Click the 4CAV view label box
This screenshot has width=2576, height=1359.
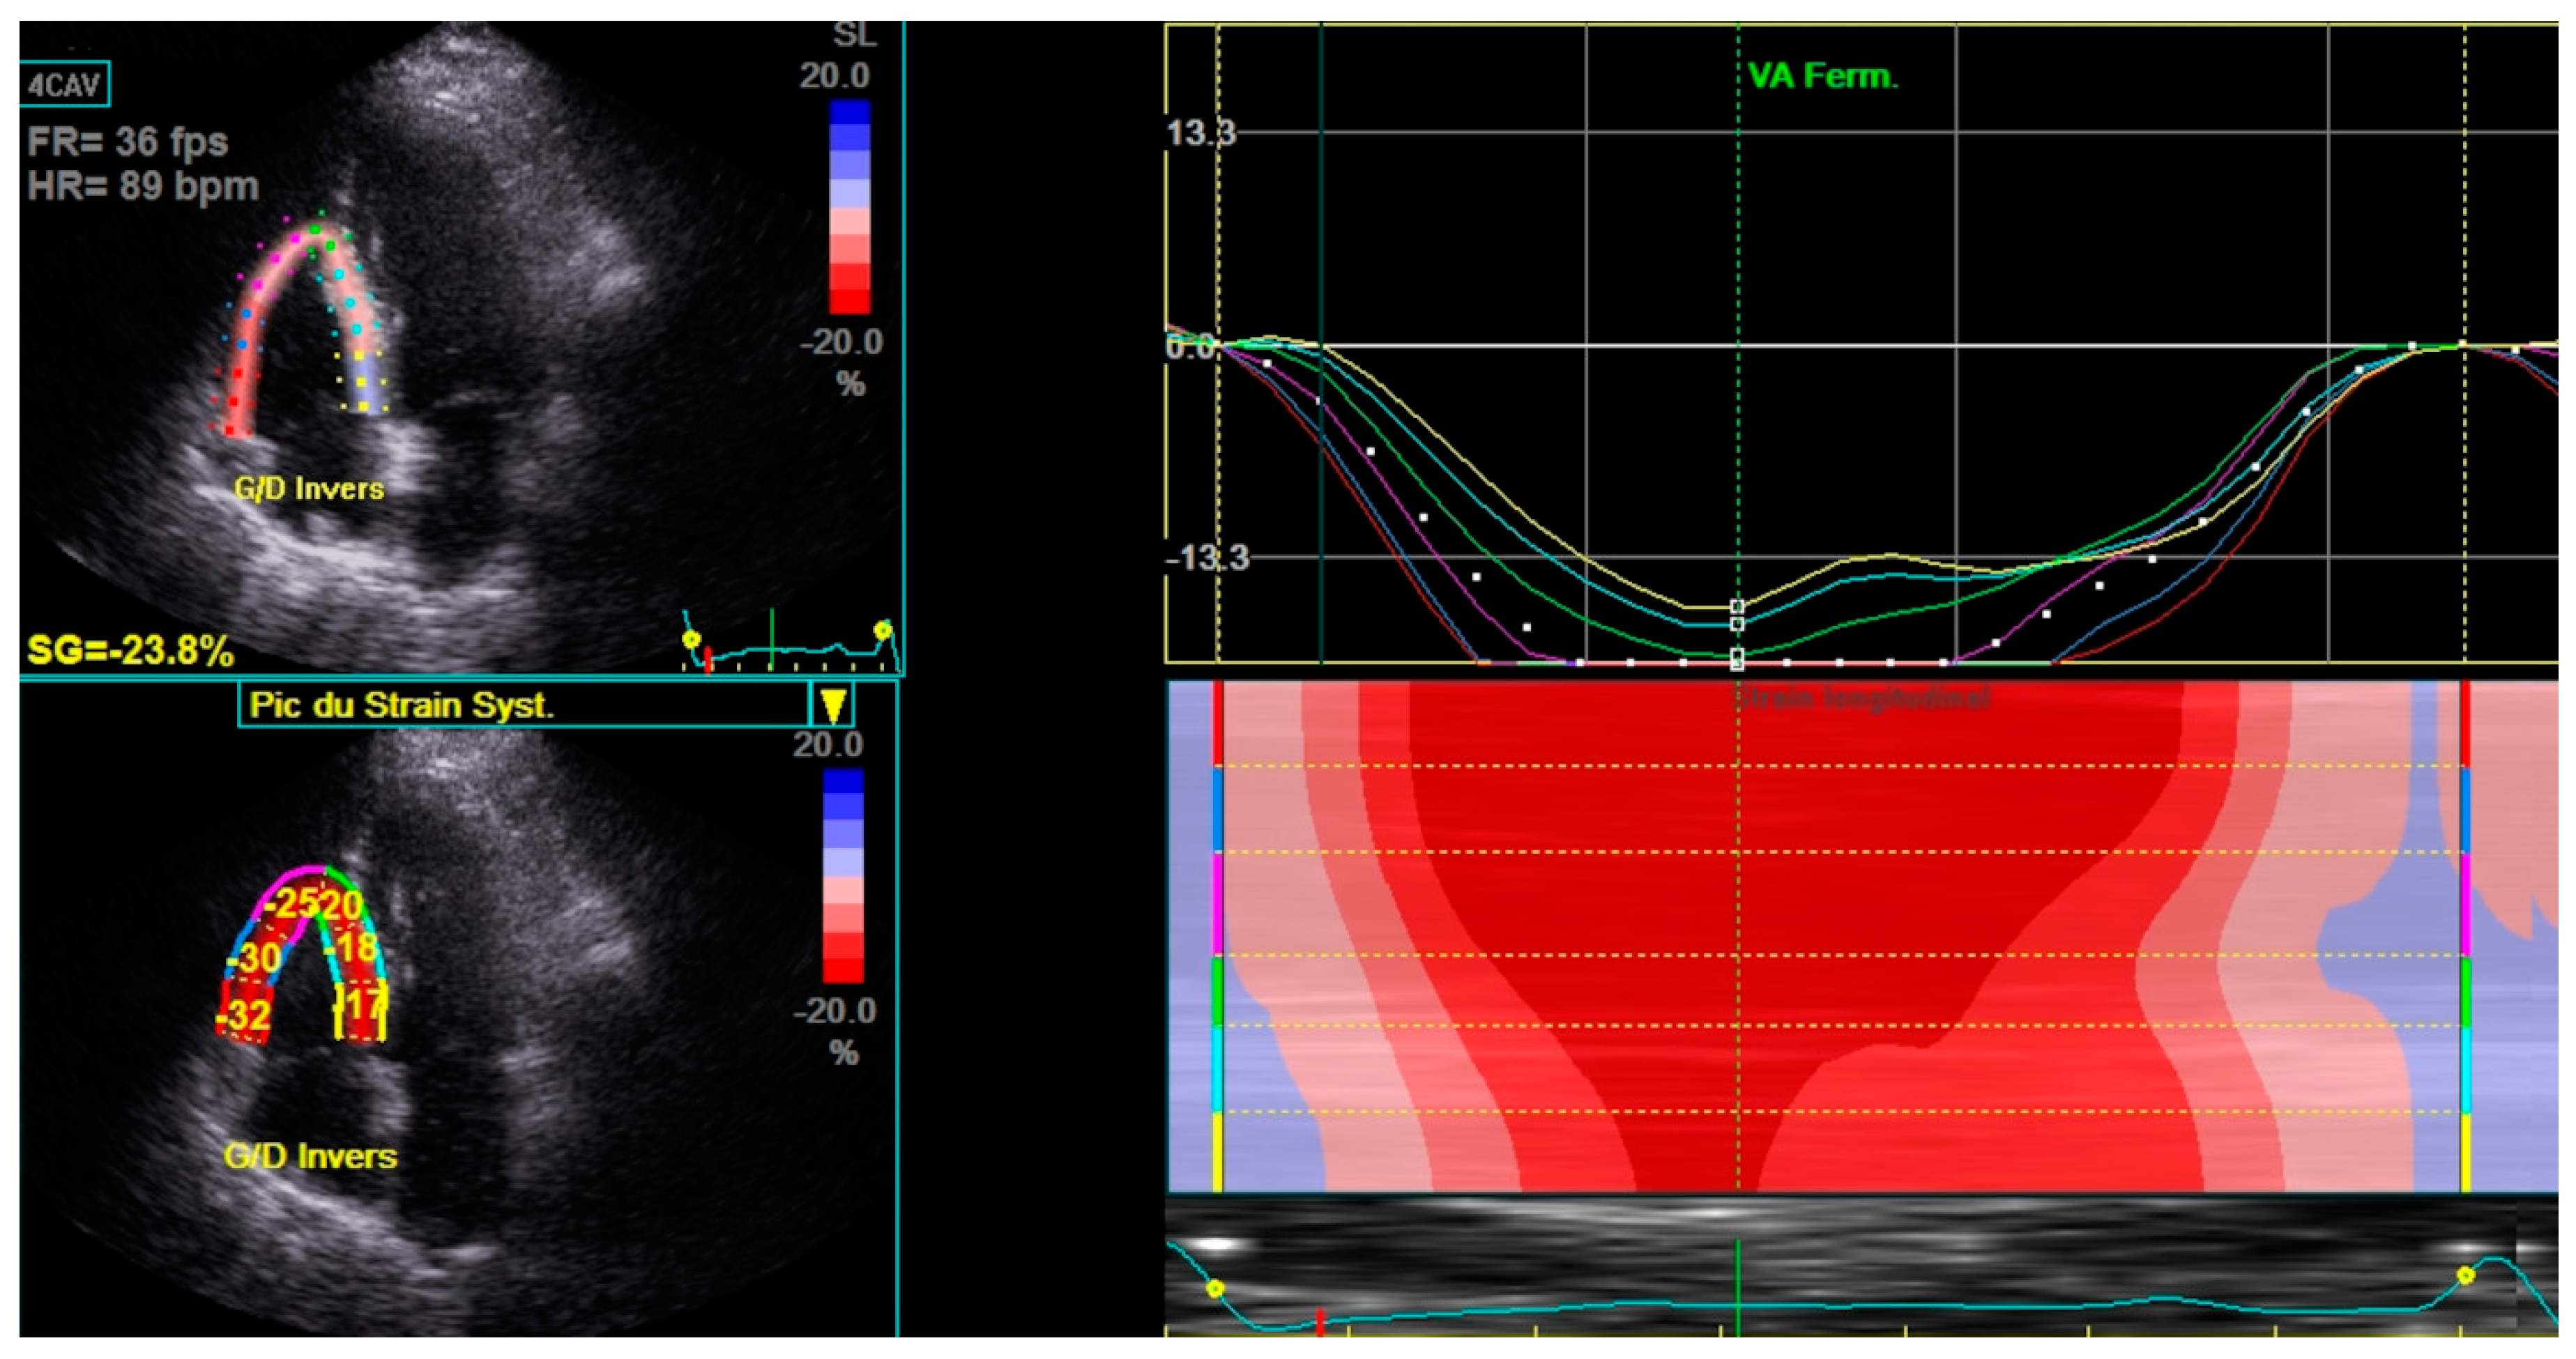pyautogui.click(x=65, y=85)
